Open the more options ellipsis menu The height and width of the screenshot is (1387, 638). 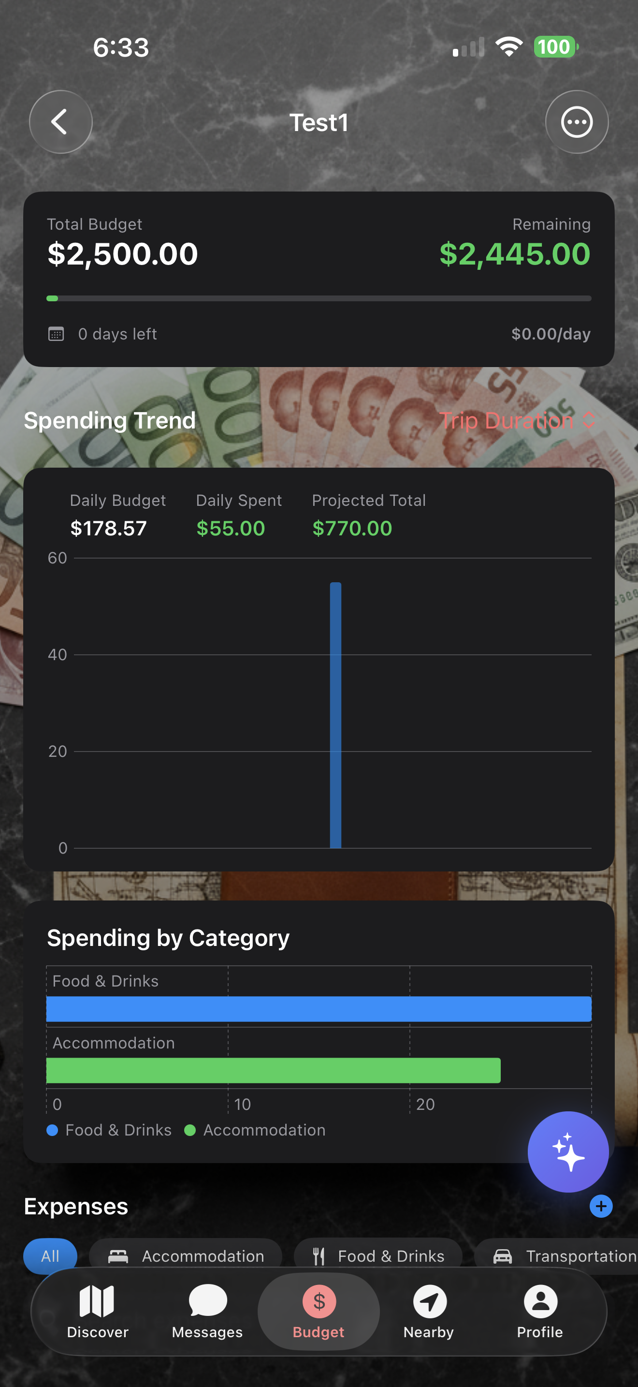pos(577,122)
